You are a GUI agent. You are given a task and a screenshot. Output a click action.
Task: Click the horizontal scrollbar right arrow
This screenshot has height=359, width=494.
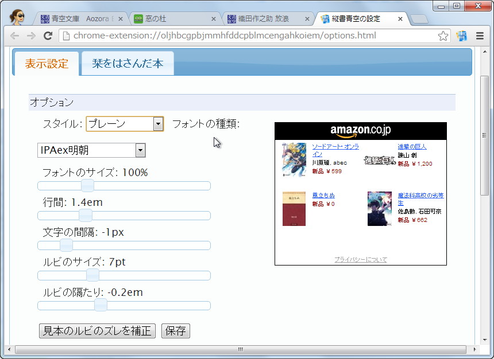tap(475, 349)
